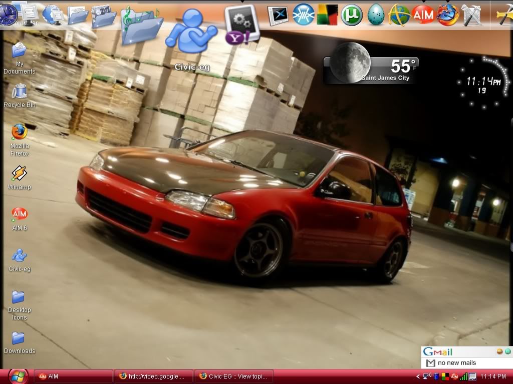This screenshot has height=384, width=513.
Task: Open the Desktop Icons folder
Action: pyautogui.click(x=19, y=297)
